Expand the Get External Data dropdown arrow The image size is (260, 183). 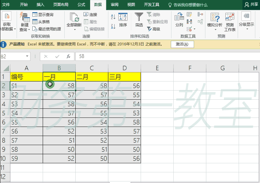(15, 29)
